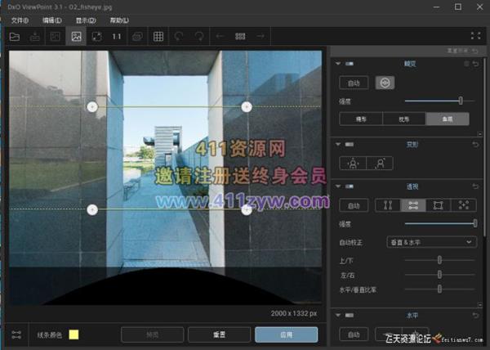
Task: Select the rectangle perspective tool
Action: tap(438, 205)
